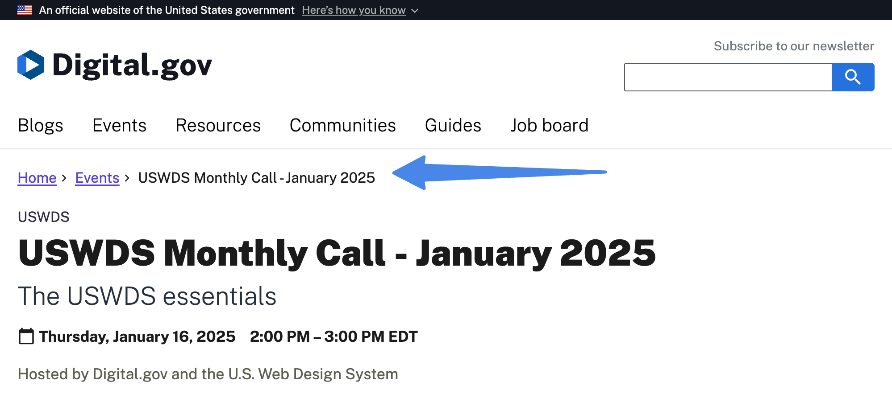Click the Events breadcrumb link

(x=97, y=177)
